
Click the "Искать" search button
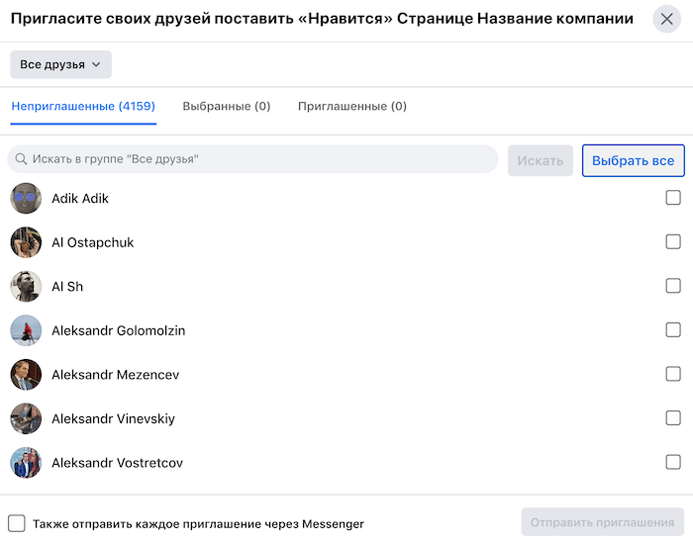click(541, 160)
